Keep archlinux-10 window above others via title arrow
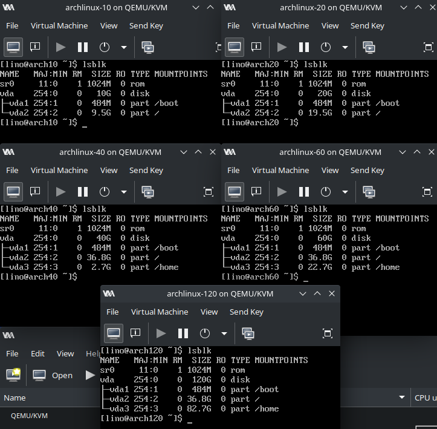The image size is (437, 429). 210,7
